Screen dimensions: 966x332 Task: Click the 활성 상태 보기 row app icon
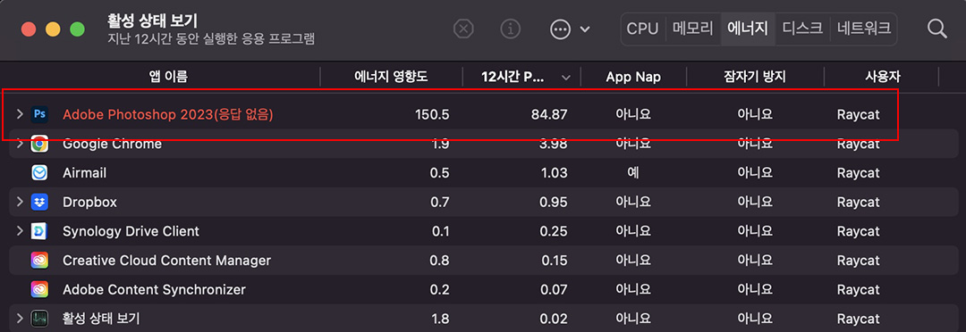(x=40, y=319)
